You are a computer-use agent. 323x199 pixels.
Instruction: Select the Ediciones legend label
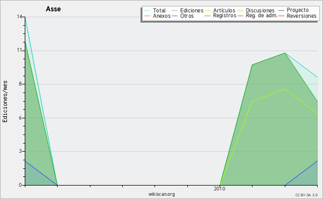coord(192,10)
